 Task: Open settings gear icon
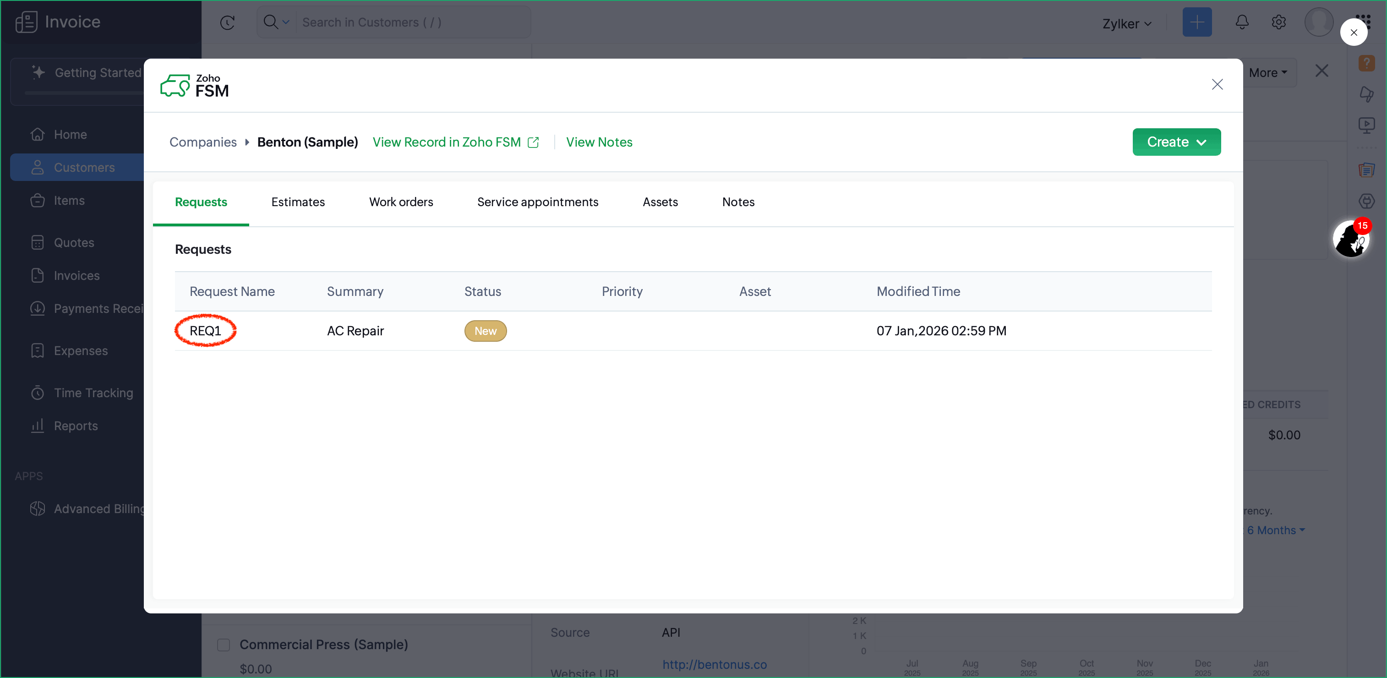pos(1278,22)
